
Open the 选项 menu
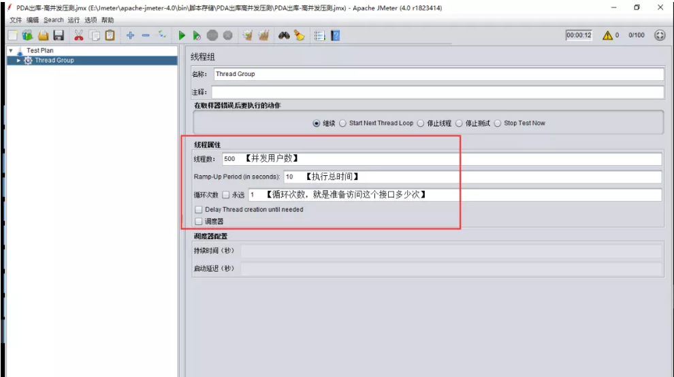coord(91,20)
